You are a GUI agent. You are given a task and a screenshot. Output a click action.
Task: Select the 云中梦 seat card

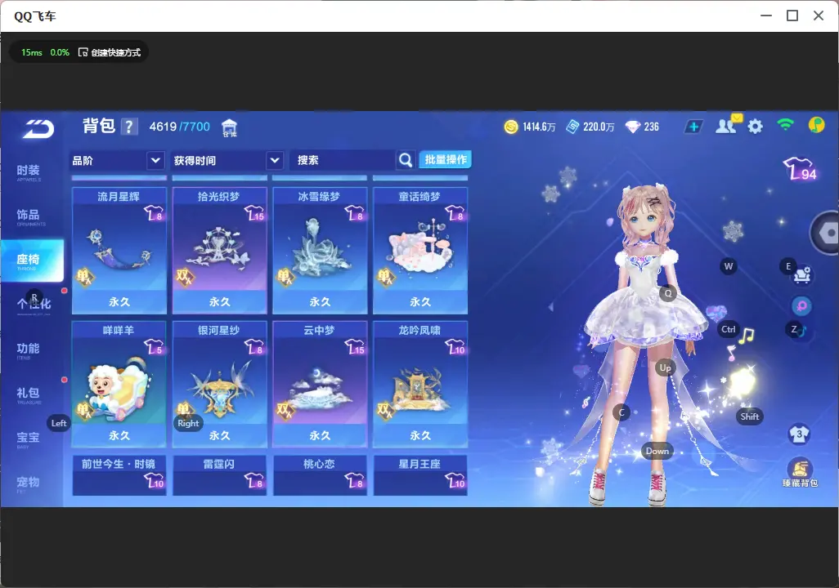pos(320,384)
